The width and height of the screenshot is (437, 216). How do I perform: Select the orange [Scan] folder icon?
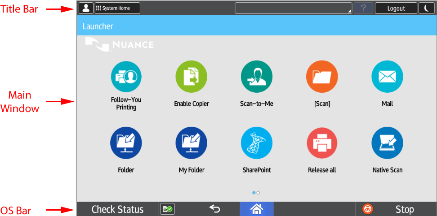(322, 77)
